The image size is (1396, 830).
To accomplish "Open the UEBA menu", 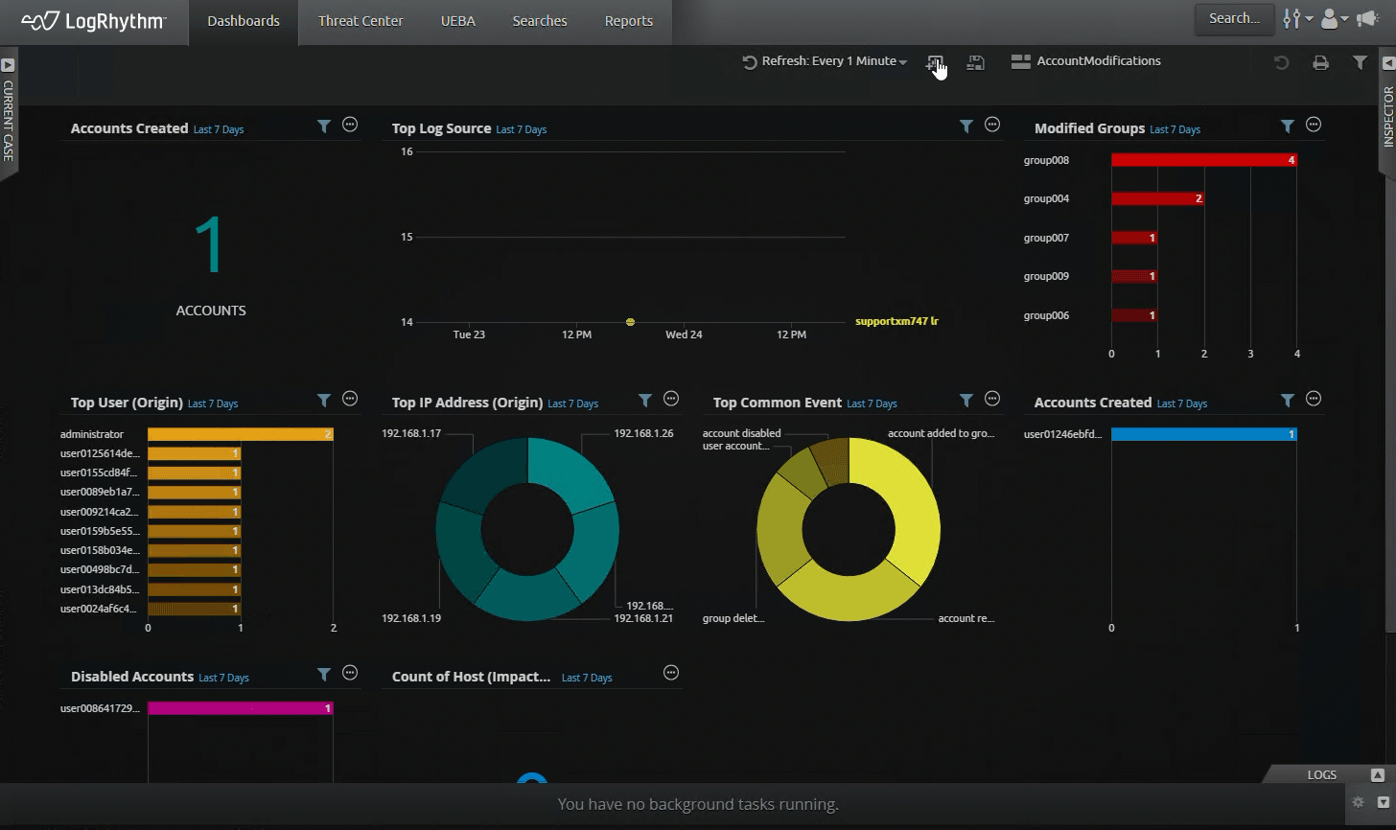I will click(x=457, y=20).
